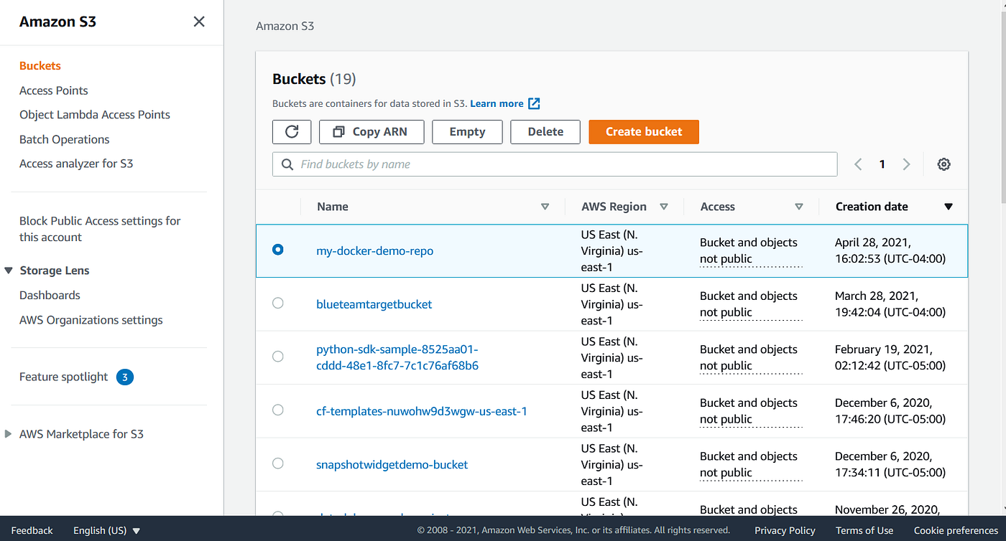
Task: Go to Access analyzer for S3
Action: (75, 163)
